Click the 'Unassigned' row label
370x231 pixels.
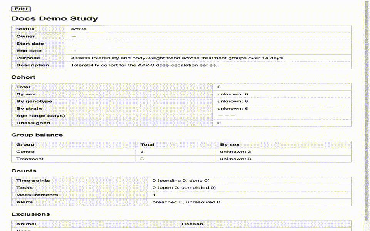pos(33,123)
